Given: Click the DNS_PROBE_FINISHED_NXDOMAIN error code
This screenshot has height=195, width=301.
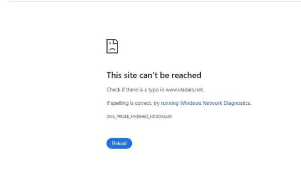Looking at the screenshot, I should pyautogui.click(x=139, y=117).
